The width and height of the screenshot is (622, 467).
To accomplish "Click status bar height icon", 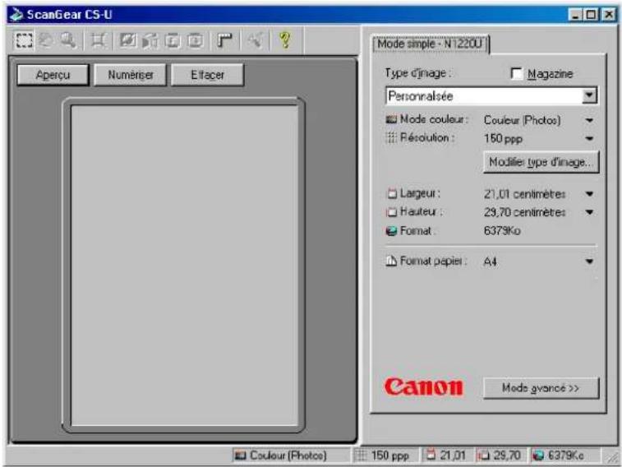I will pyautogui.click(x=484, y=455).
